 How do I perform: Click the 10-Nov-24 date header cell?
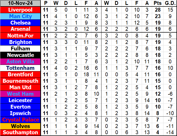click(x=21, y=3)
